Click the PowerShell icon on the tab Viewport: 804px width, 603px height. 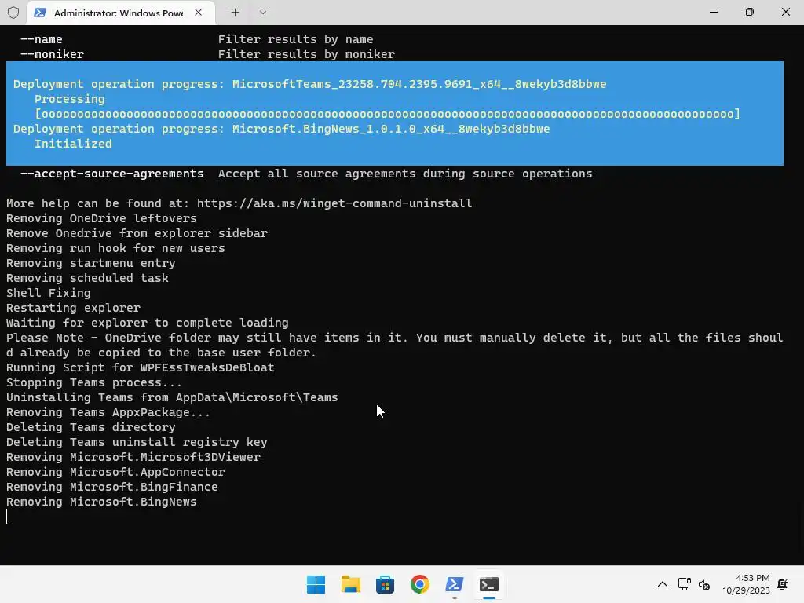tap(40, 13)
